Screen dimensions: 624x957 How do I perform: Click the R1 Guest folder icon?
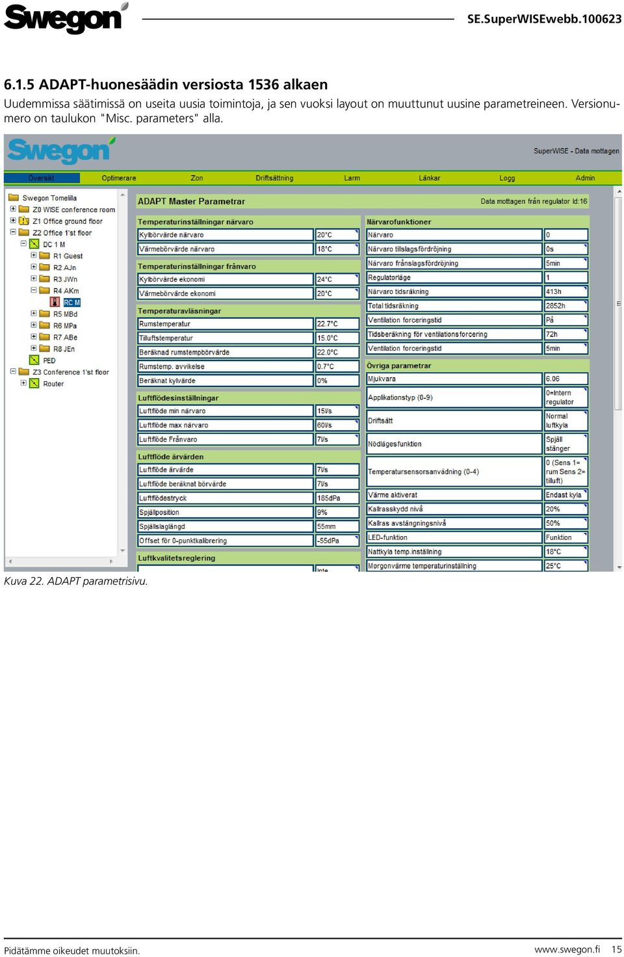45,256
